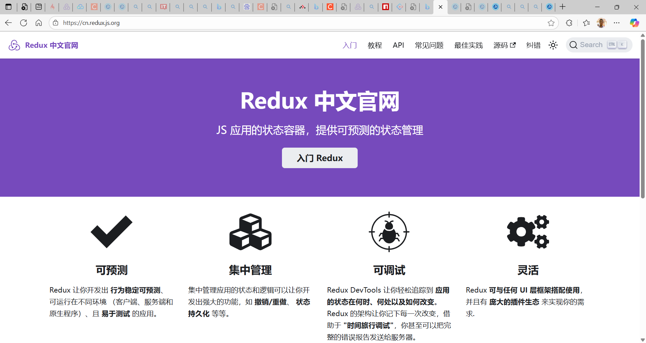Click the bold text 行为稳定可预测
Screen dimensions: 646x343
point(136,290)
